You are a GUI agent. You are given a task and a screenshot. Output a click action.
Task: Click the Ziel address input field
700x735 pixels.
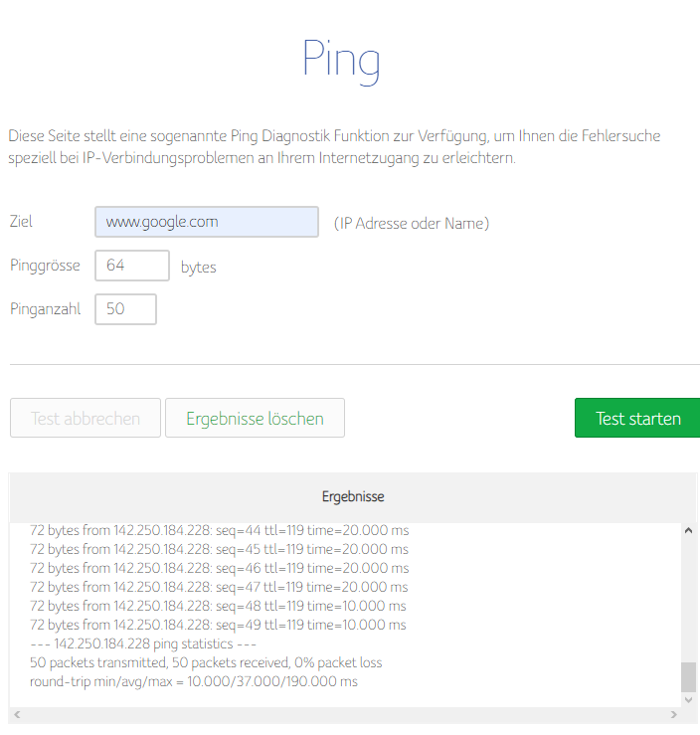(x=206, y=222)
